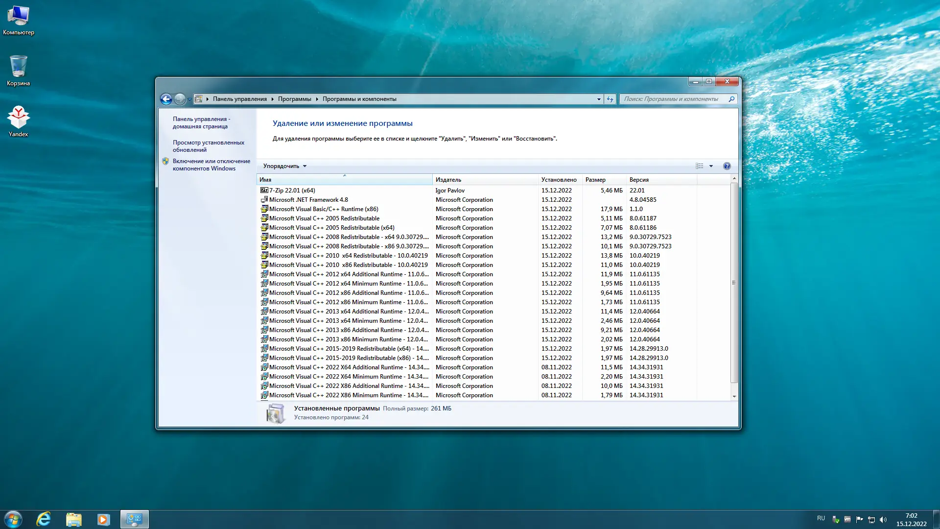The height and width of the screenshot is (529, 940).
Task: Click the volume speaker tray icon
Action: click(883, 520)
